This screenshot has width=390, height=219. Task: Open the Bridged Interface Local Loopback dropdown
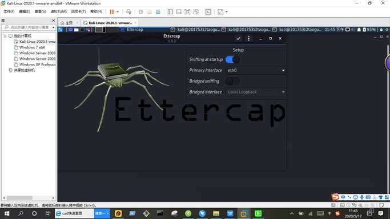(256, 92)
